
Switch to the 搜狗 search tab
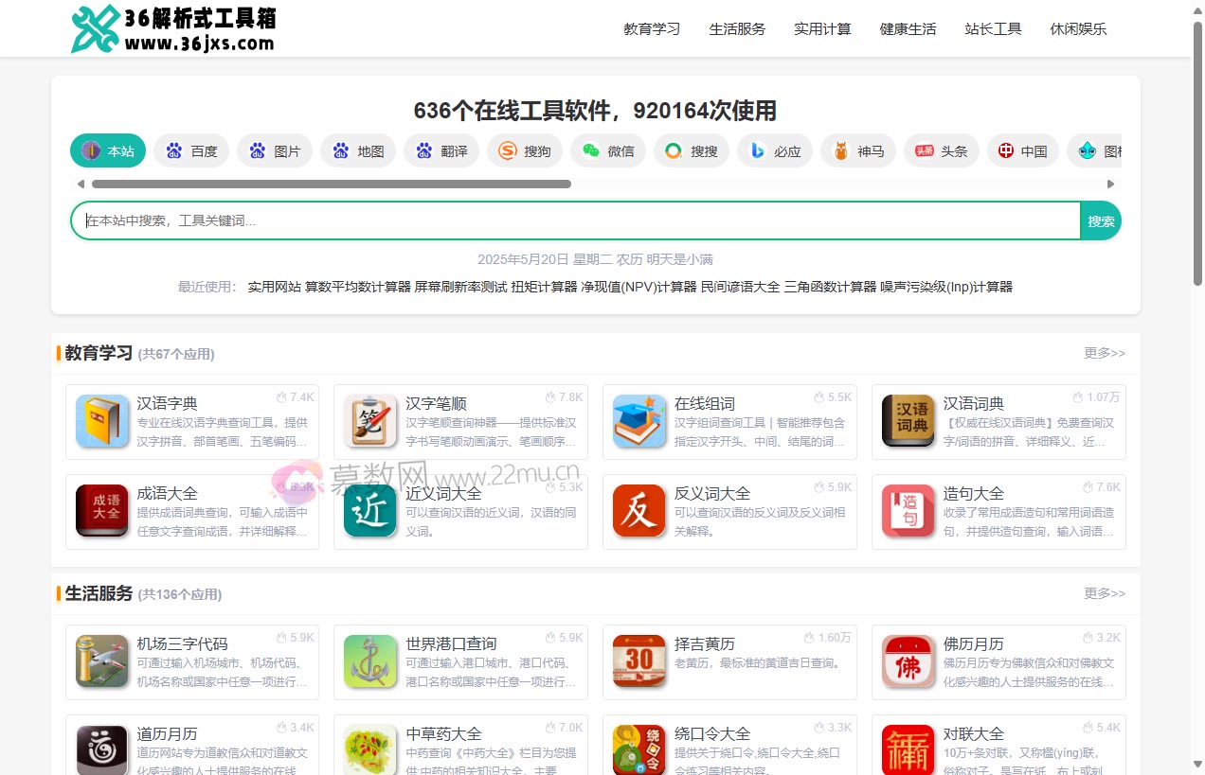coord(525,150)
